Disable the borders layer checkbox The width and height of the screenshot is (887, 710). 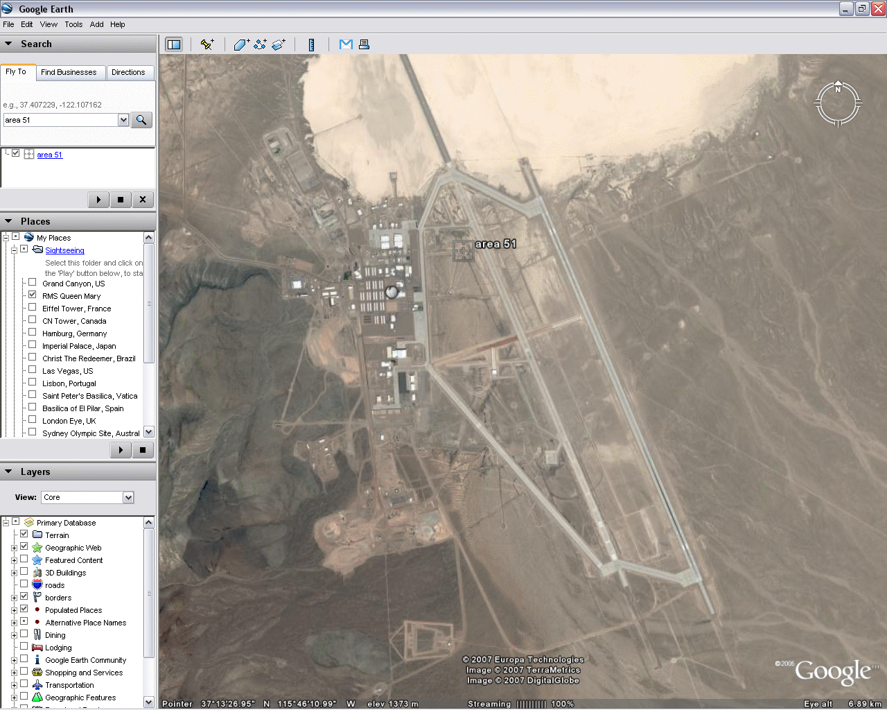pyautogui.click(x=24, y=597)
